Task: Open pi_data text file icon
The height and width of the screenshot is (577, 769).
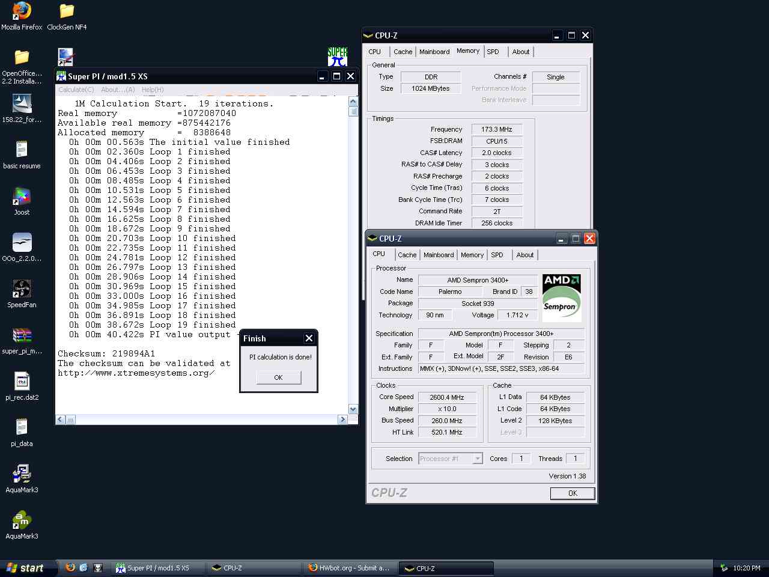Action: click(22, 427)
